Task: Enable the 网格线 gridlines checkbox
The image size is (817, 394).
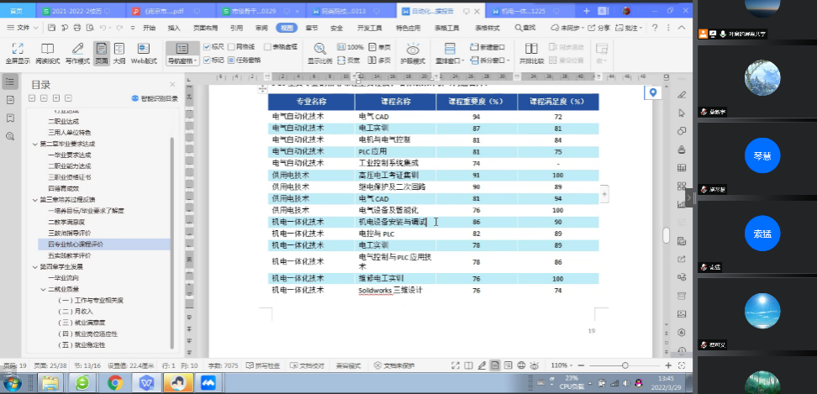Action: pos(231,47)
